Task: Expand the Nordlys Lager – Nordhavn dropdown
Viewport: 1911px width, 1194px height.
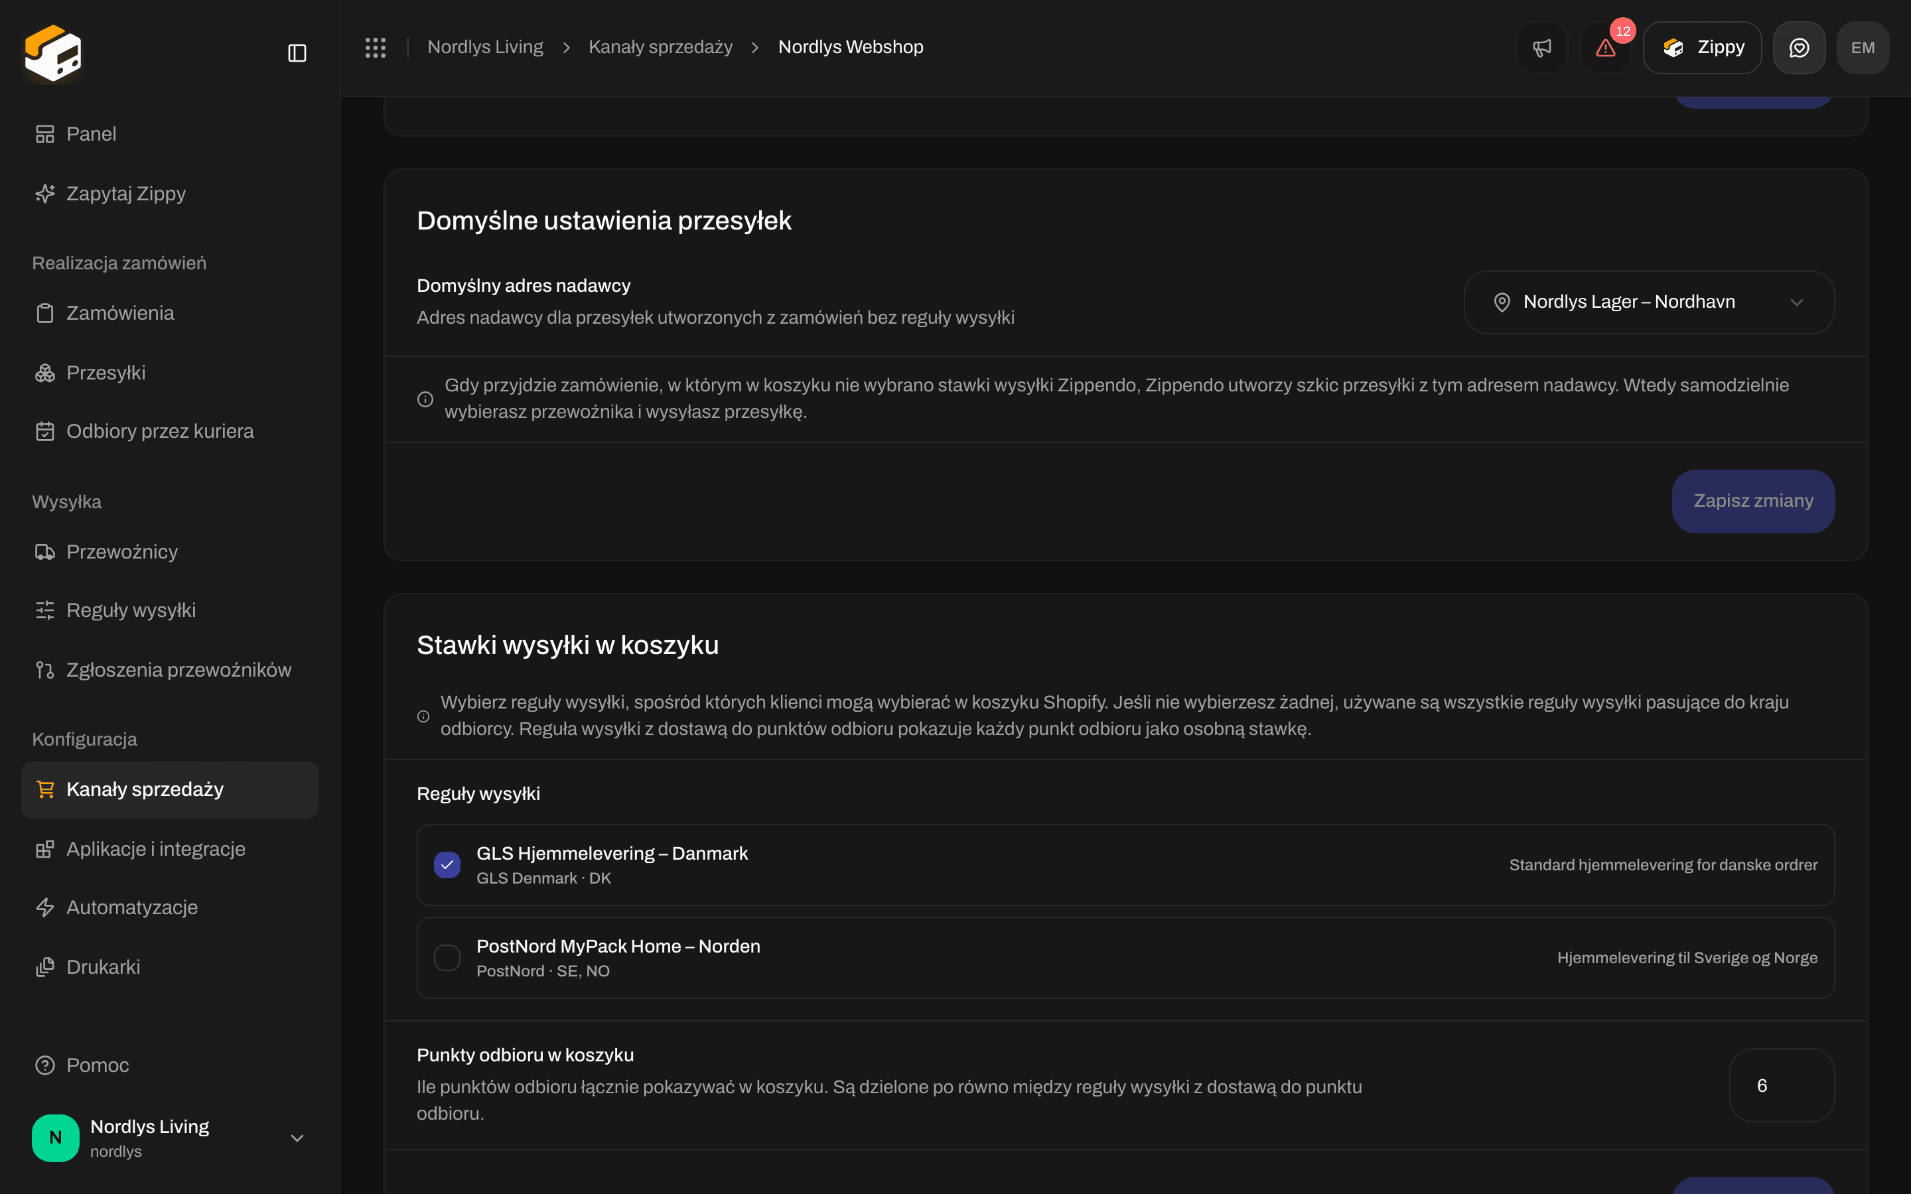Action: (x=1649, y=302)
